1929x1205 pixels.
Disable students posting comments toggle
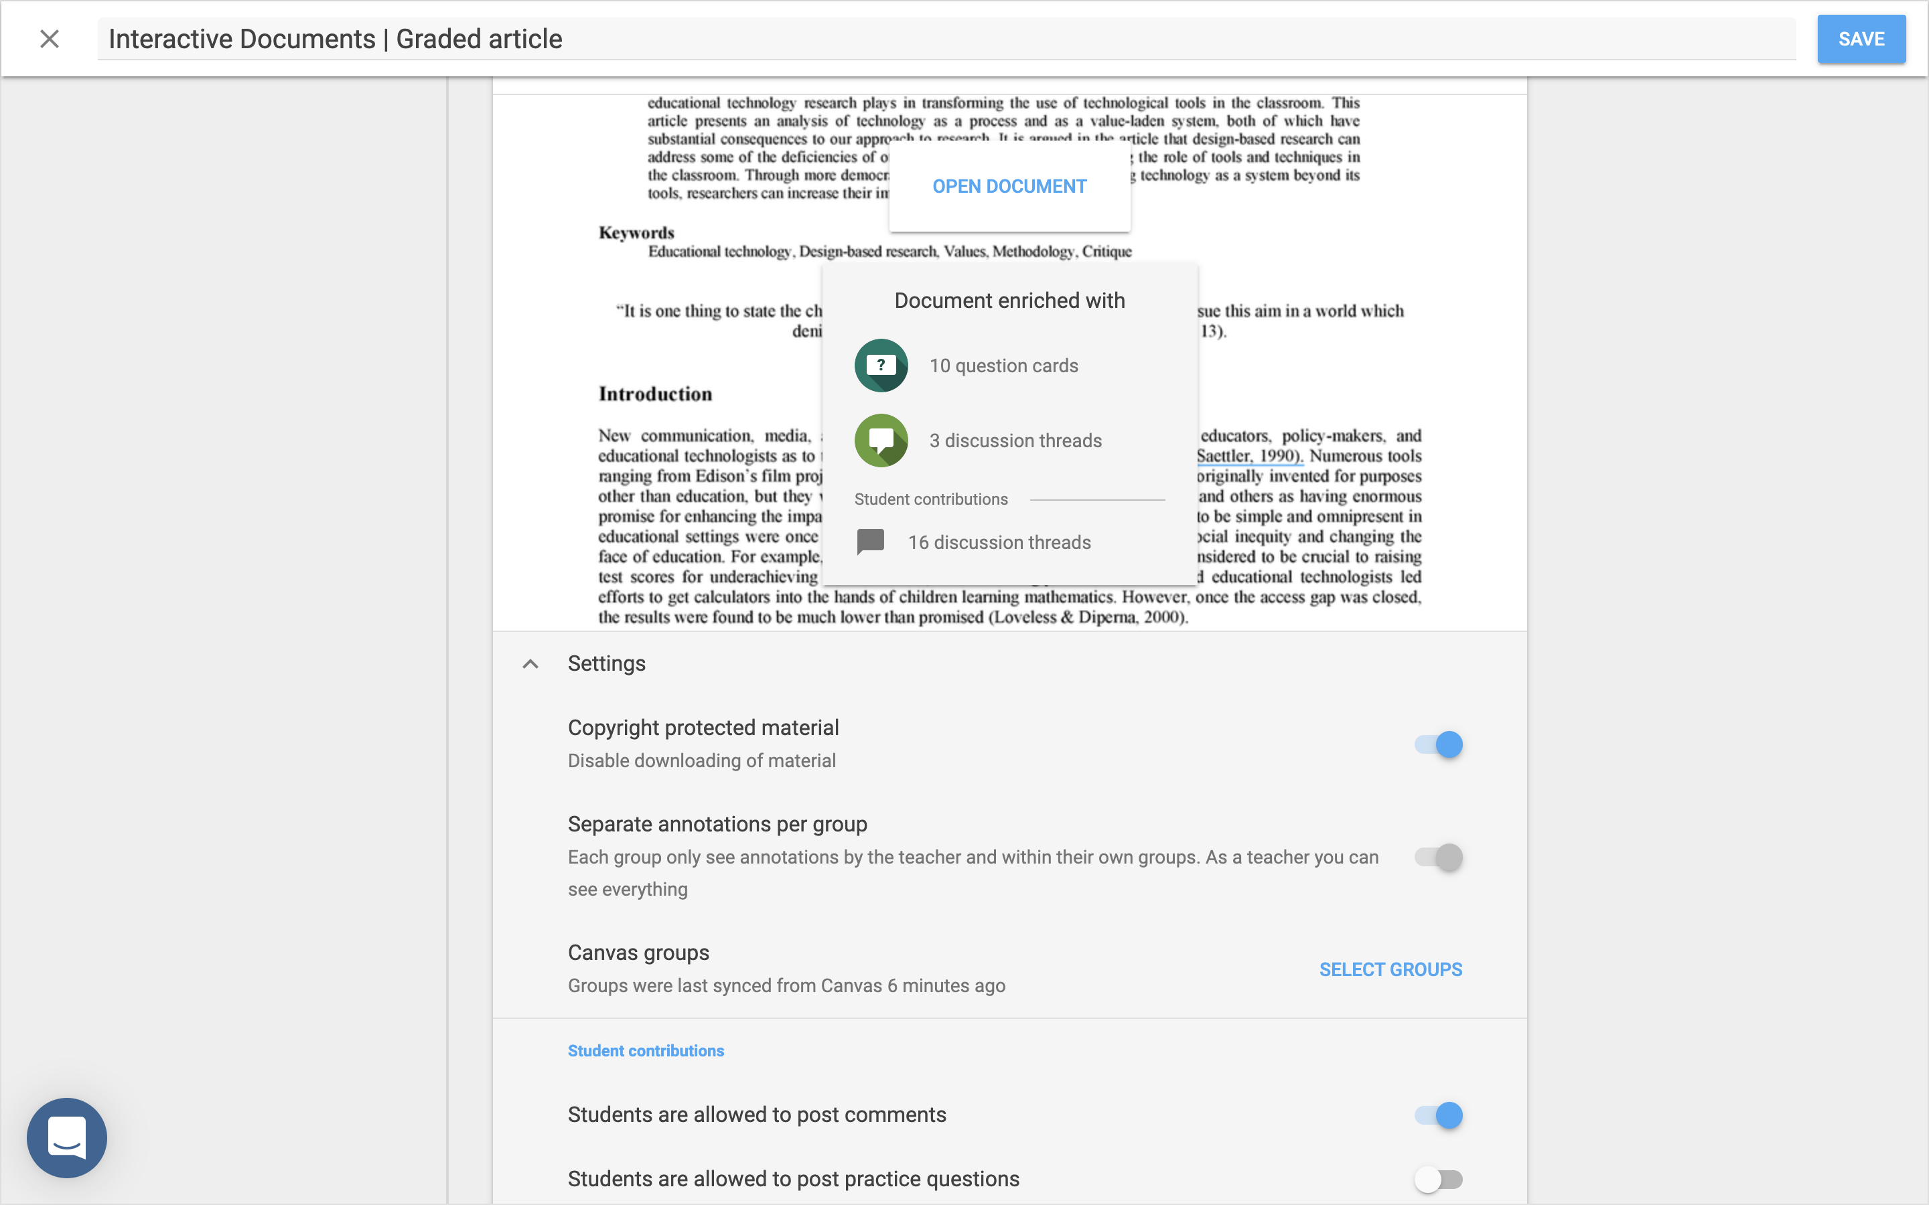click(1439, 1115)
